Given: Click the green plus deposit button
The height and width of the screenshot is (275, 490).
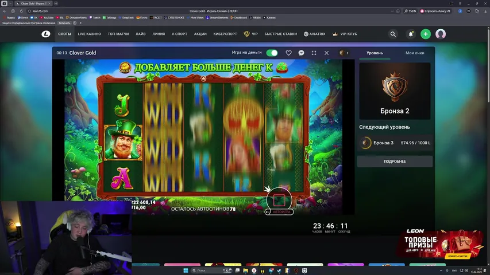Looking at the screenshot, I should tap(426, 34).
